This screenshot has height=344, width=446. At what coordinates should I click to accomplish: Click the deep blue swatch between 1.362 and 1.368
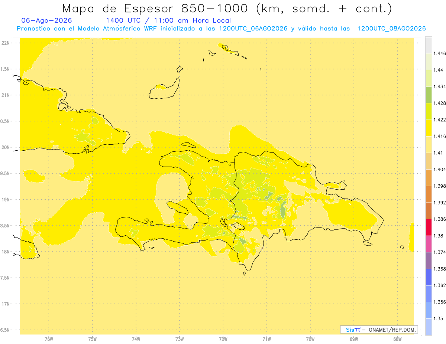[429, 277]
